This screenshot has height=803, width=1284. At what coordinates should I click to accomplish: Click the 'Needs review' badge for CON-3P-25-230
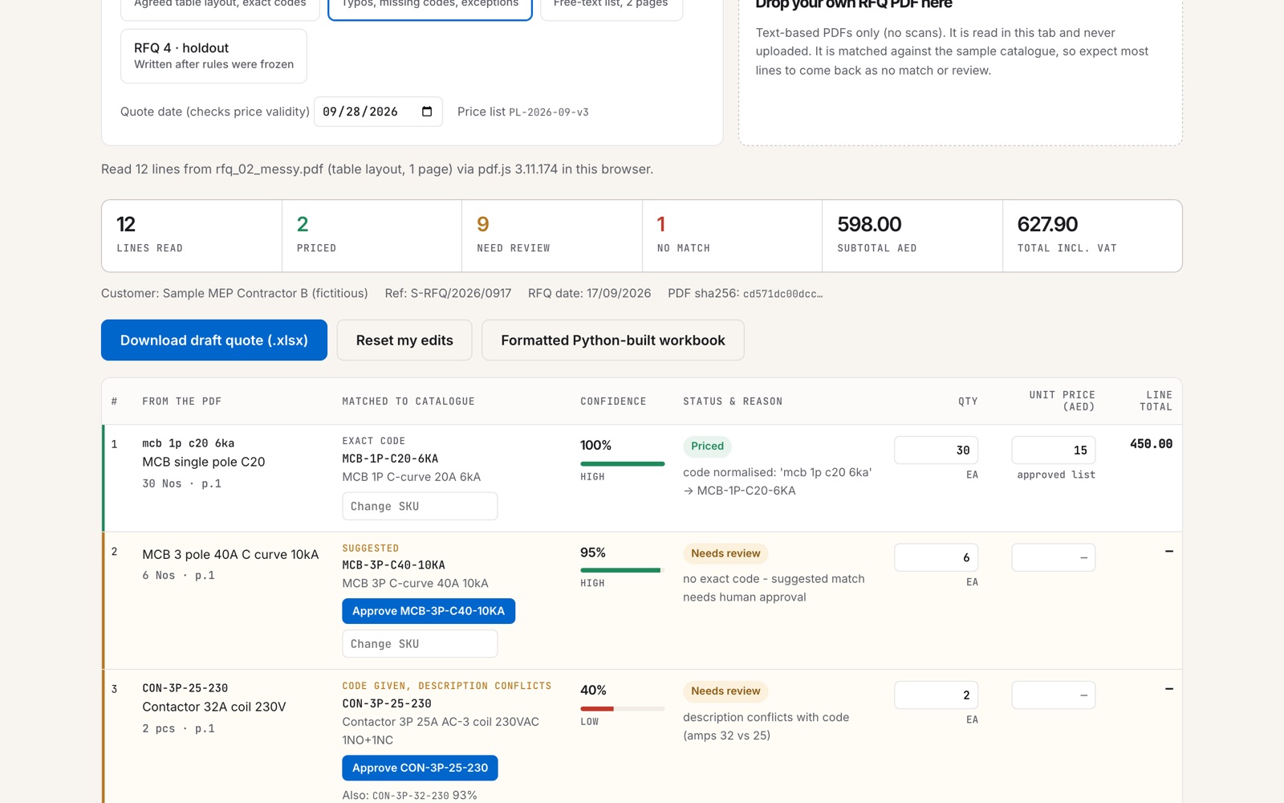click(x=725, y=691)
